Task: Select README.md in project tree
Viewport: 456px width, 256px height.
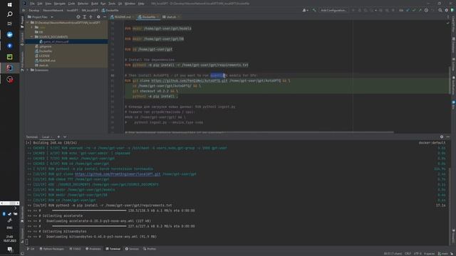Action: [47, 60]
